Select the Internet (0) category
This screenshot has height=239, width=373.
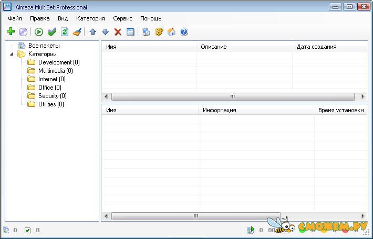(52, 79)
